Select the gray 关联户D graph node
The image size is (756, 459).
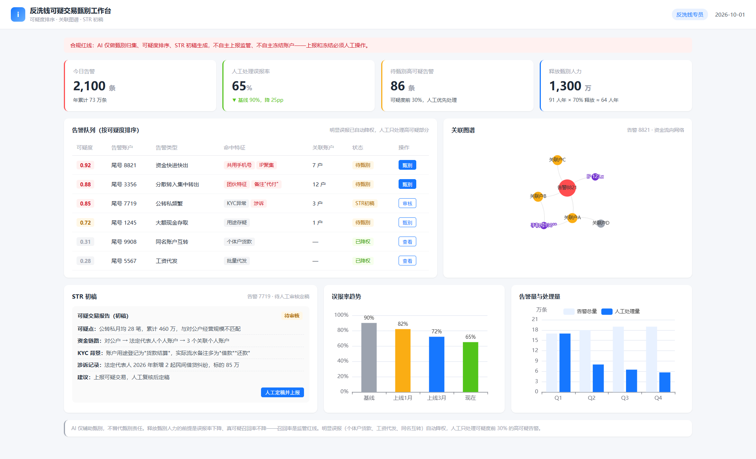601,223
